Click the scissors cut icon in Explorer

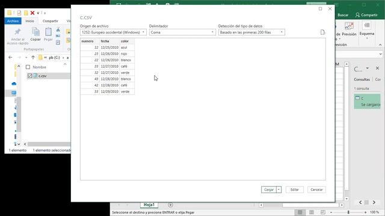[58, 30]
